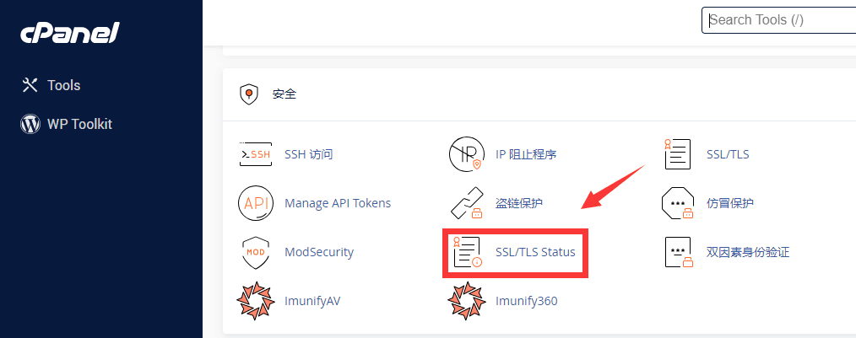Click the cPanel logo
This screenshot has height=338, width=856.
pos(69,34)
